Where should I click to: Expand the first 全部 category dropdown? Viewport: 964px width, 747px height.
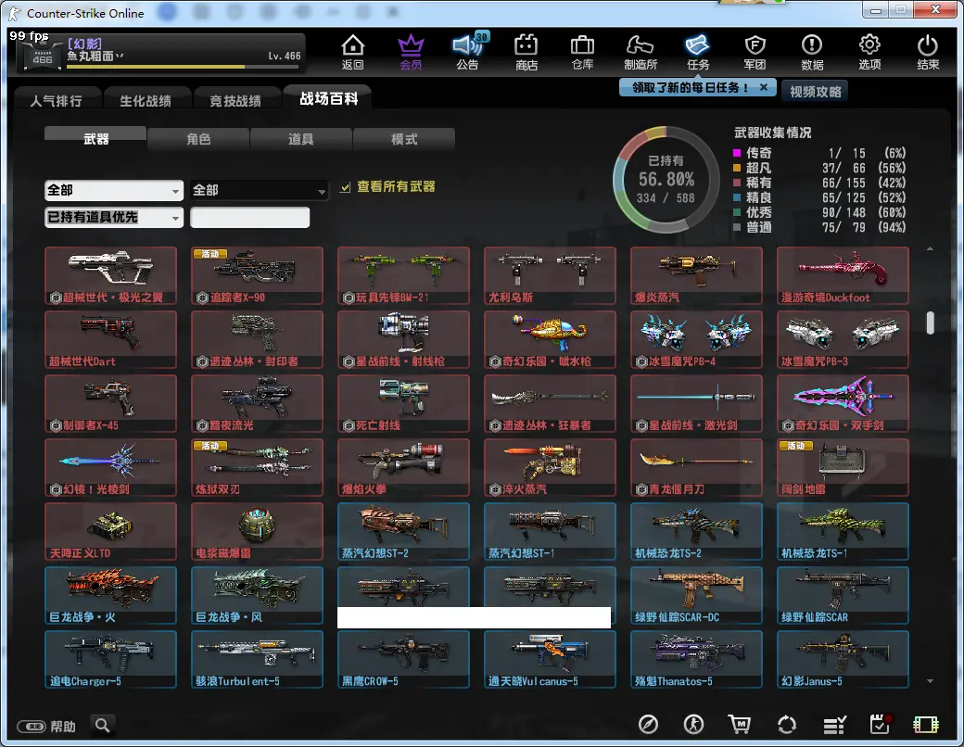pos(114,191)
